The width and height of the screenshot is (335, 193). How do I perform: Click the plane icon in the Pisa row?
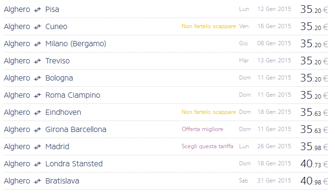point(38,10)
